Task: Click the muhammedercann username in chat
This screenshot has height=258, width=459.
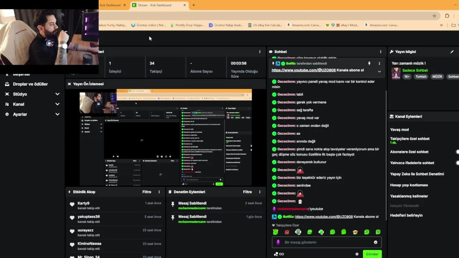Action: [x=293, y=209]
